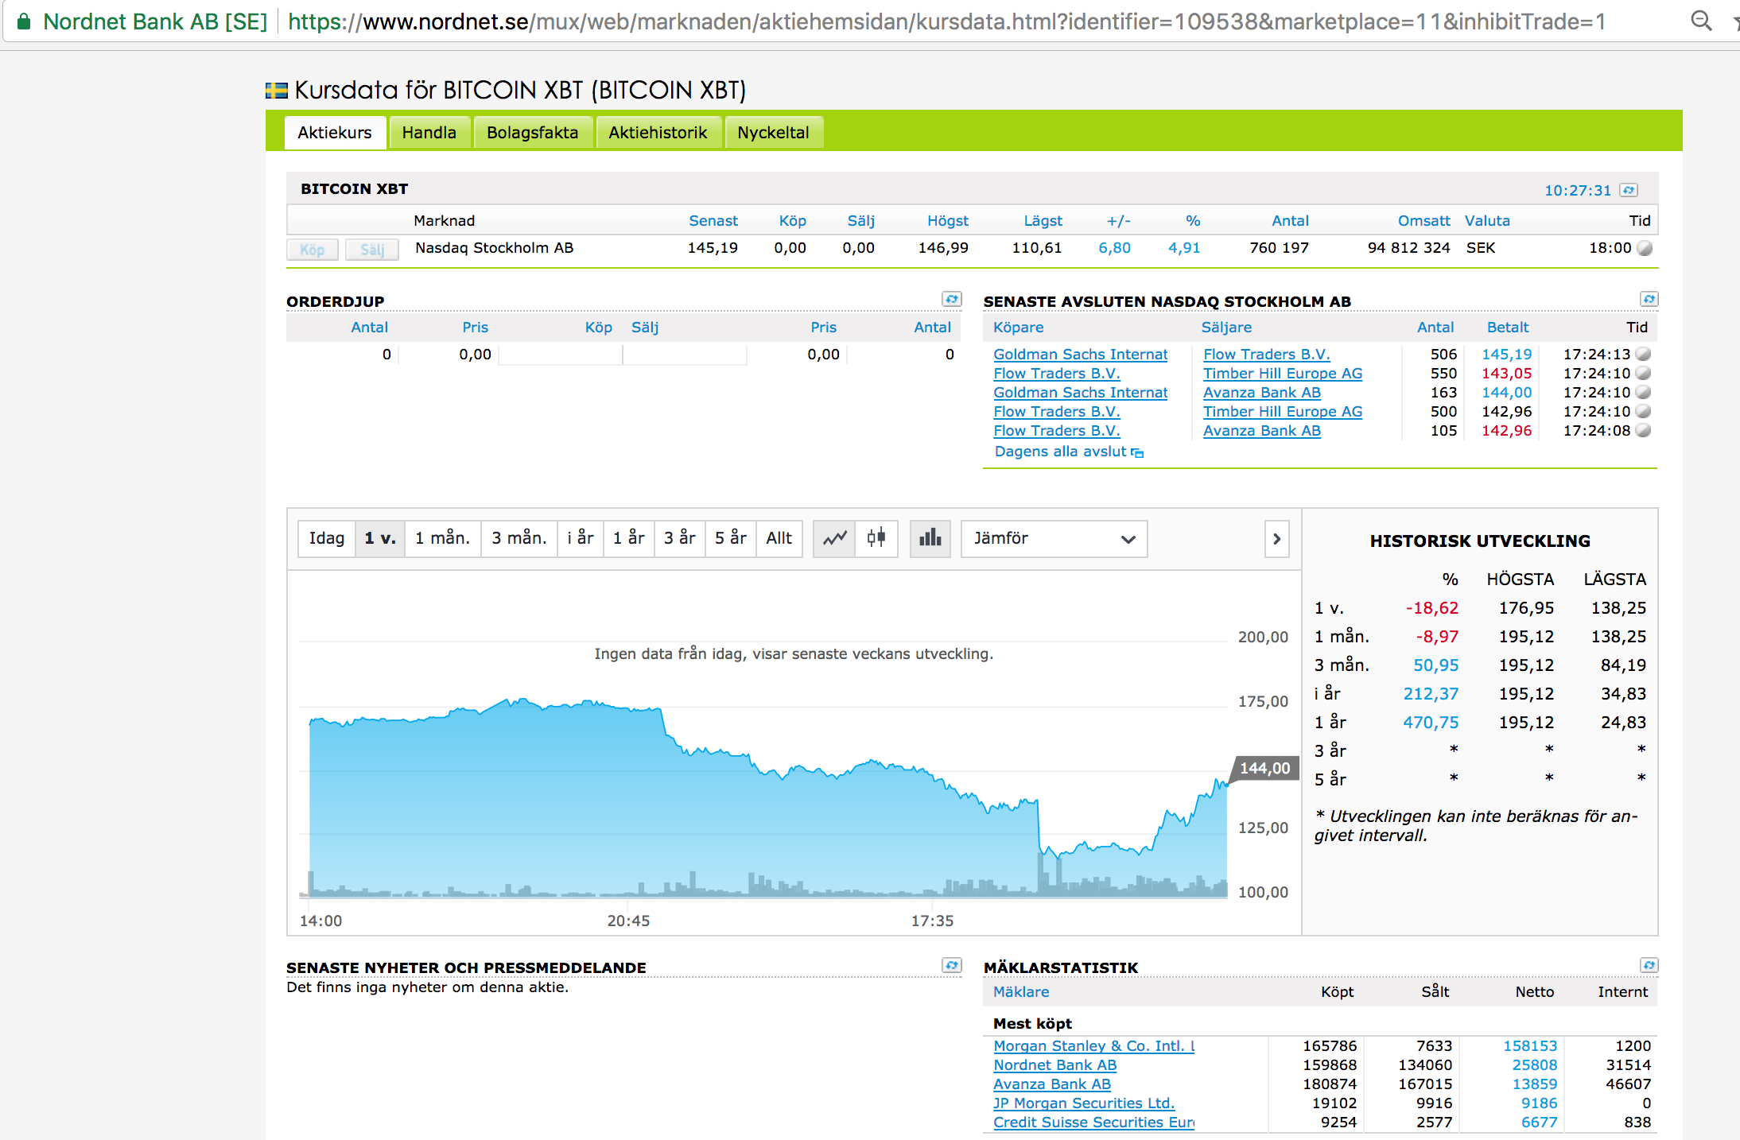Switch chart to candlestick view
1740x1140 pixels.
pos(876,538)
